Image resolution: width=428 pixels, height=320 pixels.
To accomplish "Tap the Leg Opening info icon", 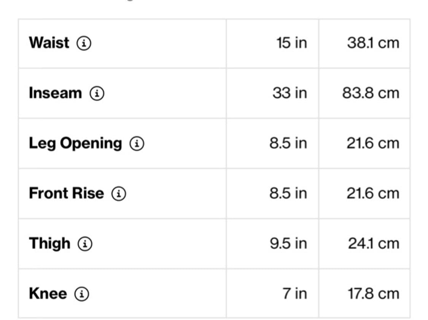I will (x=137, y=144).
